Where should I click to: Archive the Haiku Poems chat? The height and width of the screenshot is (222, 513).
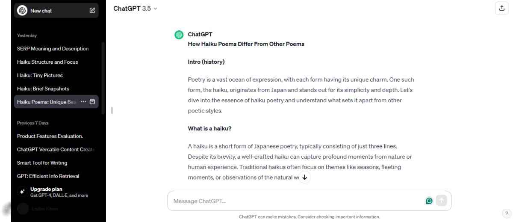(92, 102)
